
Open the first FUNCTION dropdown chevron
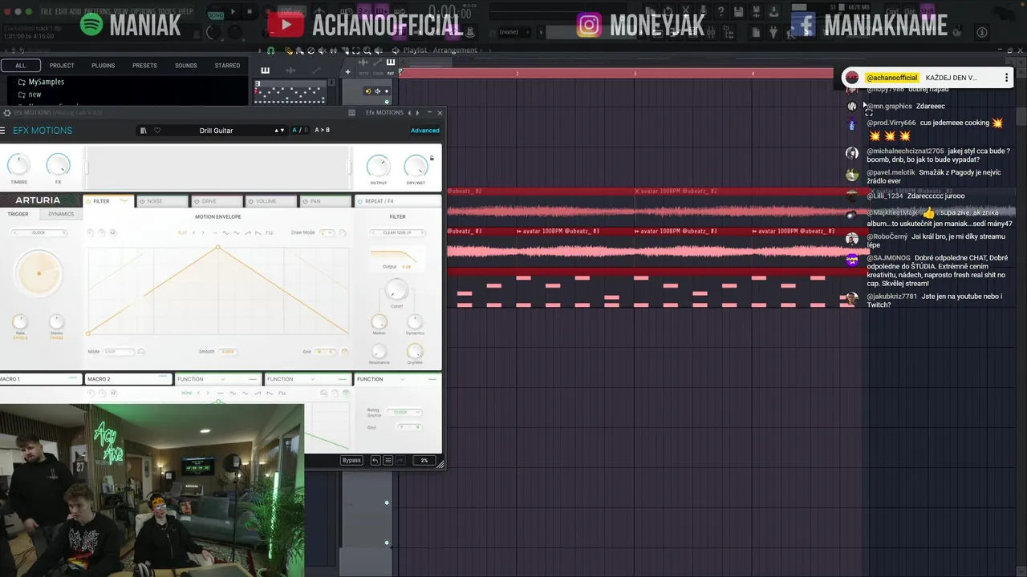click(x=223, y=379)
